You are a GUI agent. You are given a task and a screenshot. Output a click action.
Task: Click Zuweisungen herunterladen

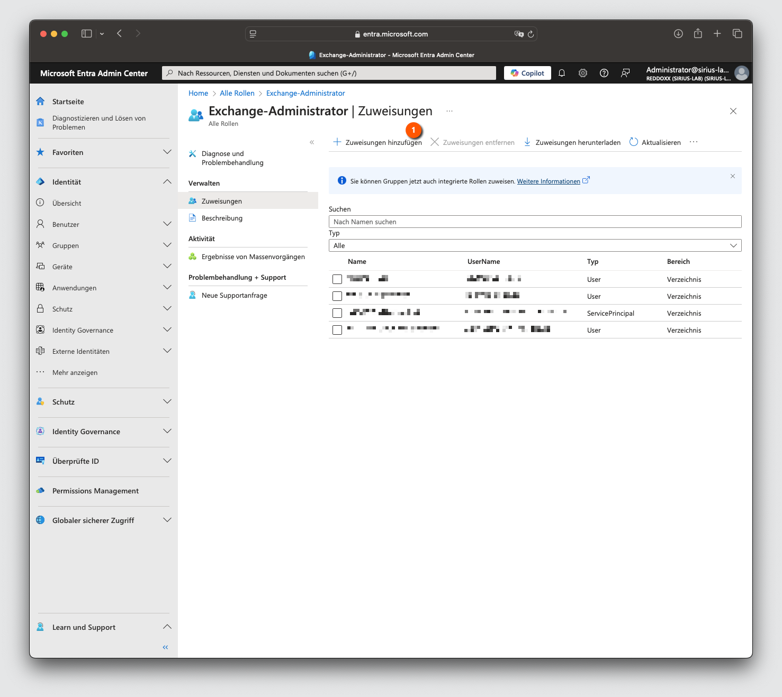click(572, 142)
